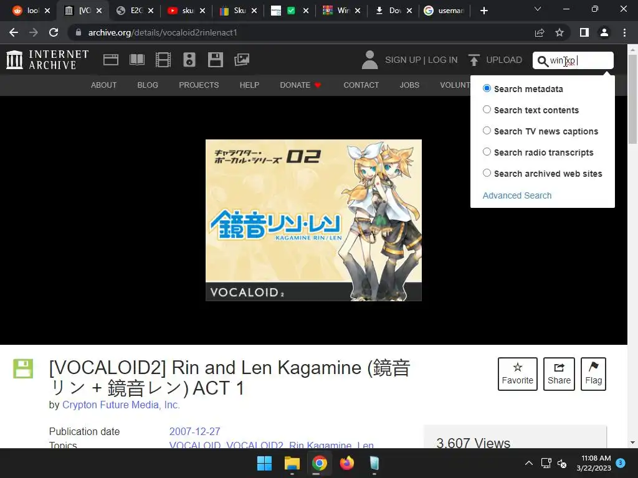The image size is (638, 478).
Task: Open the Images icon in navbar
Action: click(242, 60)
